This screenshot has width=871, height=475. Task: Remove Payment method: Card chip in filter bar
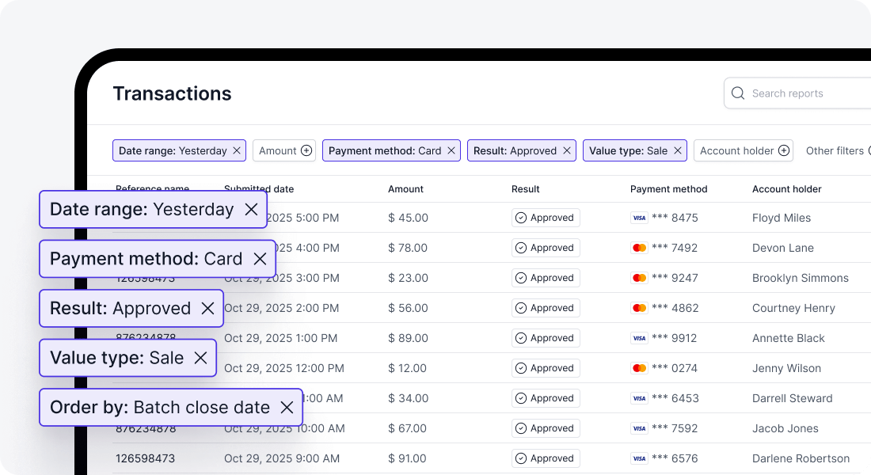click(x=451, y=150)
